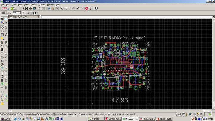Switch to Adobe Reader in taskbar
The image size is (215, 121).
coord(164,119)
